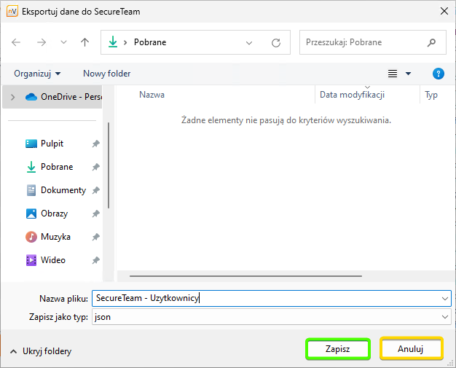Open recent locations chevron near navigation arrows
The image size is (456, 368).
pos(63,42)
